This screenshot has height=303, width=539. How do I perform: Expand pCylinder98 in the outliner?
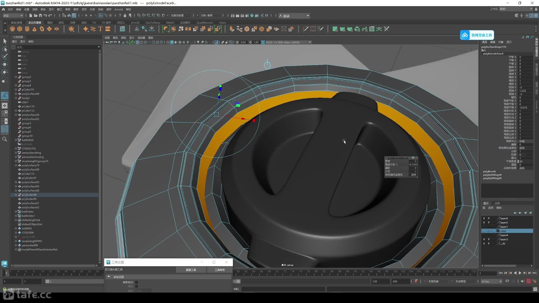pyautogui.click(x=16, y=195)
